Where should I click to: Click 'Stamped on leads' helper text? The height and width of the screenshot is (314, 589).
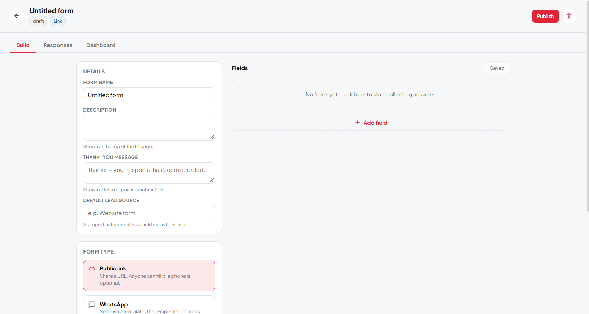(x=136, y=224)
